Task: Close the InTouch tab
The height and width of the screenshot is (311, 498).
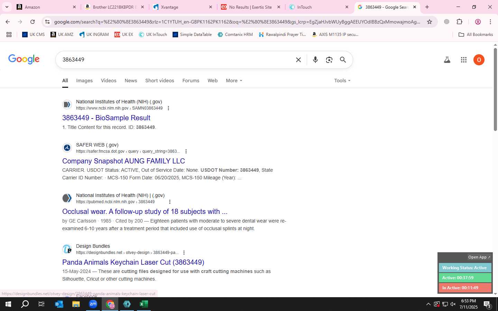Action: [x=347, y=7]
